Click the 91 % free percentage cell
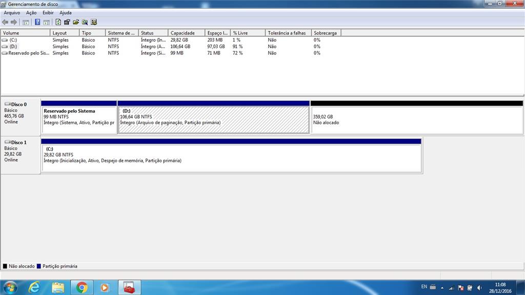The width and height of the screenshot is (525, 295). [237, 47]
